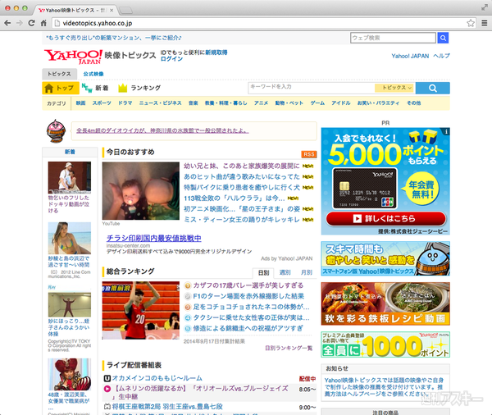The width and height of the screenshot is (492, 415).
Task: Open the baby video thumbnail in 今日のおすすめ
Action: (141, 191)
